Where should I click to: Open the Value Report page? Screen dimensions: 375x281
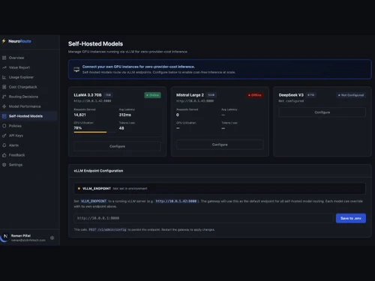(28, 67)
